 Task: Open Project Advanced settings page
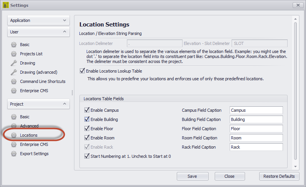point(29,126)
